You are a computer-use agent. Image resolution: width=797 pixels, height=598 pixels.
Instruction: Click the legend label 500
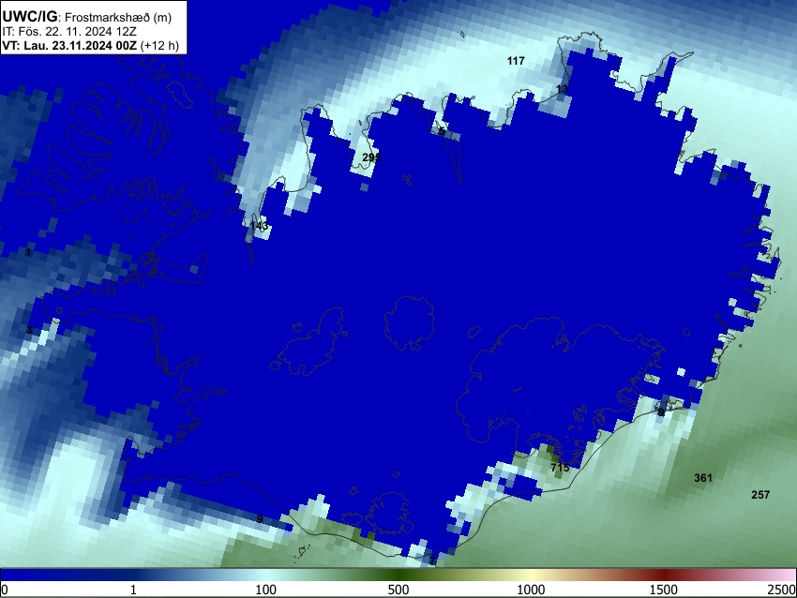tap(398, 590)
